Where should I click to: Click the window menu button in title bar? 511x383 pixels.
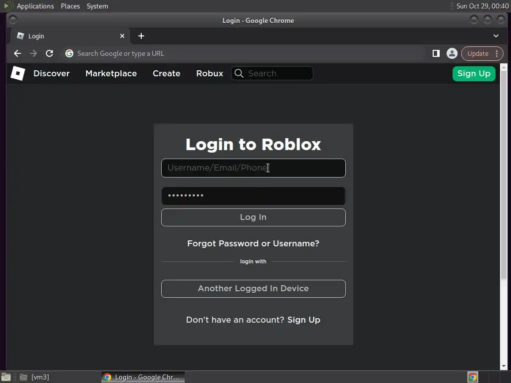tap(12, 20)
